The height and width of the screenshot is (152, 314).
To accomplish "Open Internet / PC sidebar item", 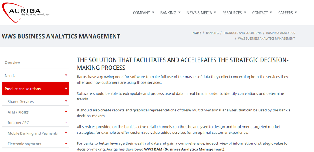I will 35,123.
